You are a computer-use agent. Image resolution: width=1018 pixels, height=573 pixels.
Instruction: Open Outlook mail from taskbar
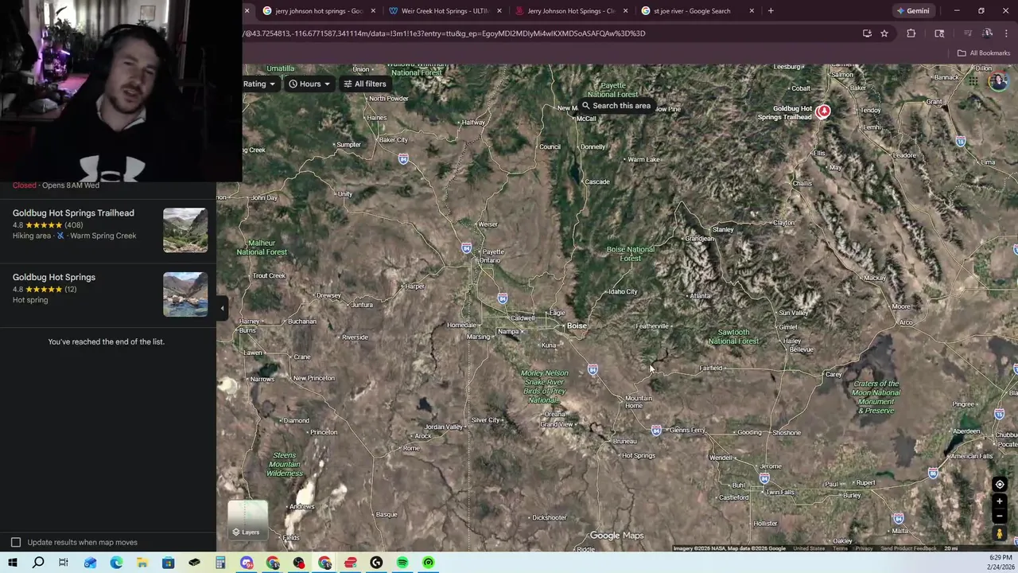pos(90,563)
